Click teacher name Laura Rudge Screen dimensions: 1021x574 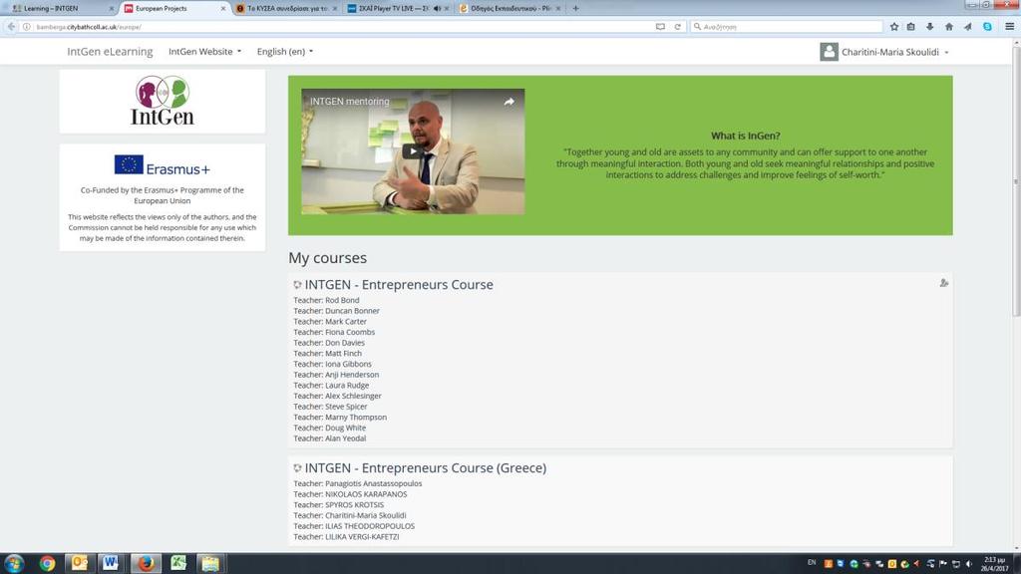[x=347, y=386]
